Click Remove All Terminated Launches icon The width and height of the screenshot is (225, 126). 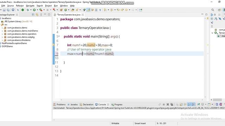pyautogui.click(x=172, y=104)
